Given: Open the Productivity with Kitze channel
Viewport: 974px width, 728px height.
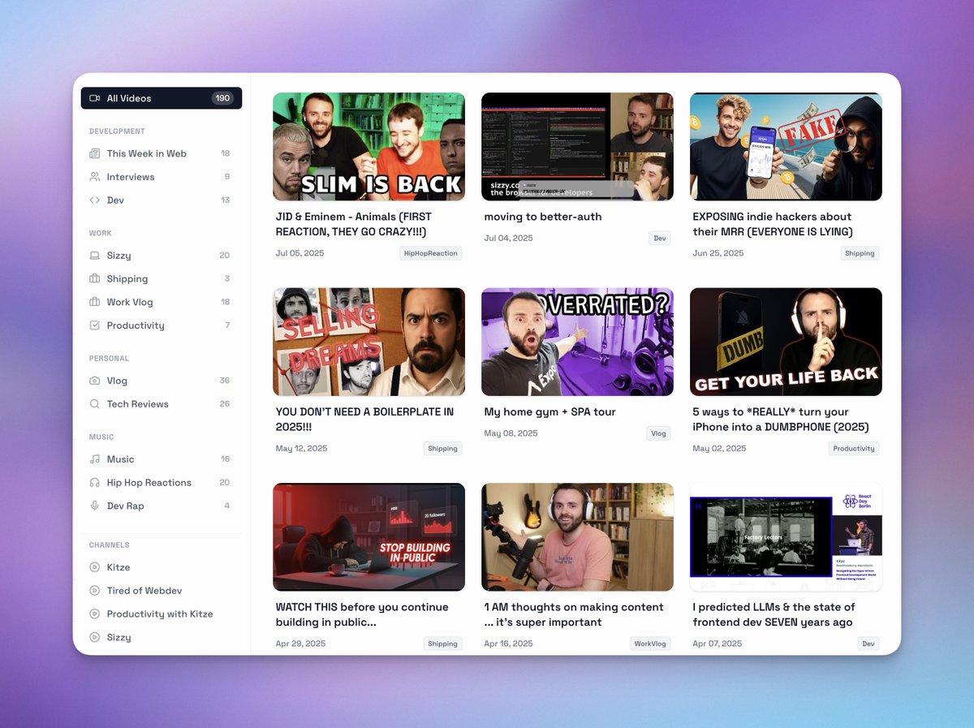Looking at the screenshot, I should point(162,614).
